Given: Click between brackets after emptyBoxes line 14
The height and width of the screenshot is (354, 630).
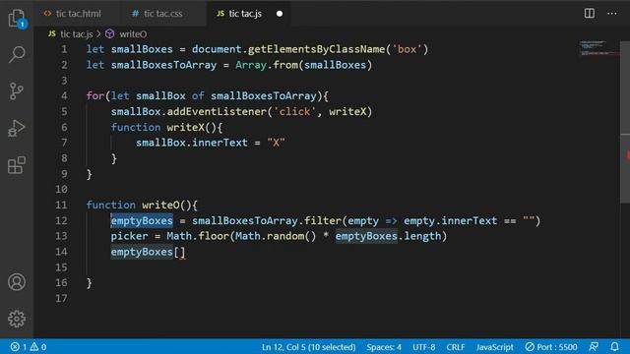Looking at the screenshot, I should (179, 252).
